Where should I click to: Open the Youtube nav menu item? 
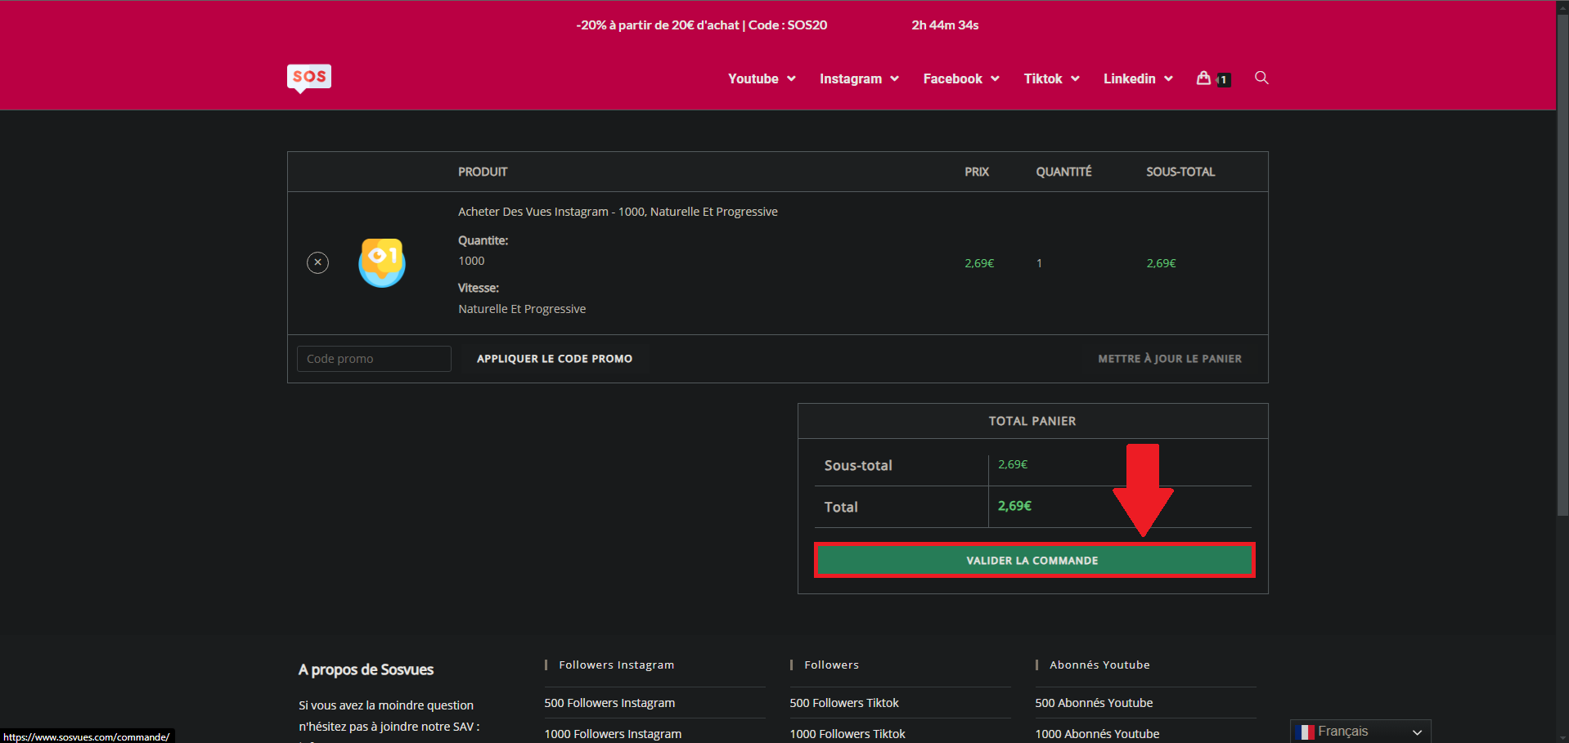[x=753, y=78]
